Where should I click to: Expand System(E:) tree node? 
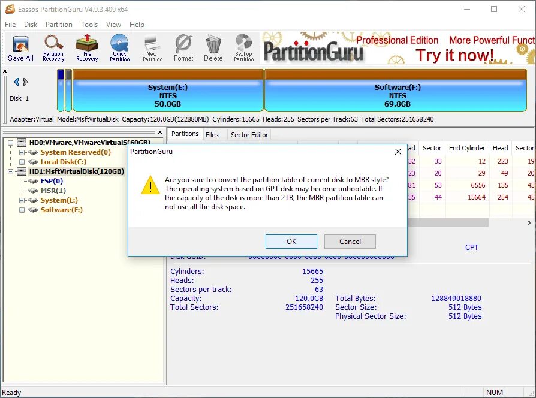point(22,200)
